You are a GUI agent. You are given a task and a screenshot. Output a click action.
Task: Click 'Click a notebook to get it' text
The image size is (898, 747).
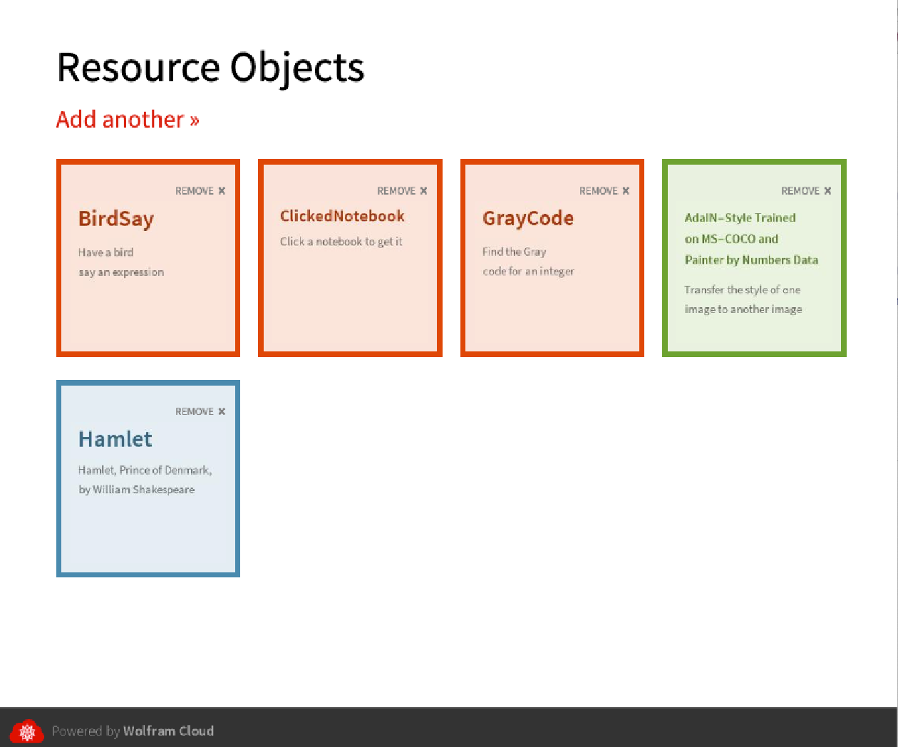pyautogui.click(x=341, y=242)
